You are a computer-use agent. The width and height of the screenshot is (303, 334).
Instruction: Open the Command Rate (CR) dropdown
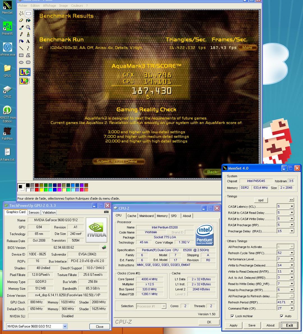pyautogui.click(x=292, y=308)
